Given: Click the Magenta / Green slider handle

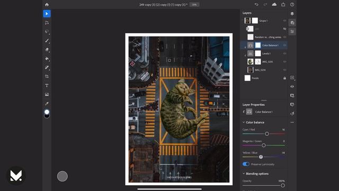Looking at the screenshot, I should (264, 145).
